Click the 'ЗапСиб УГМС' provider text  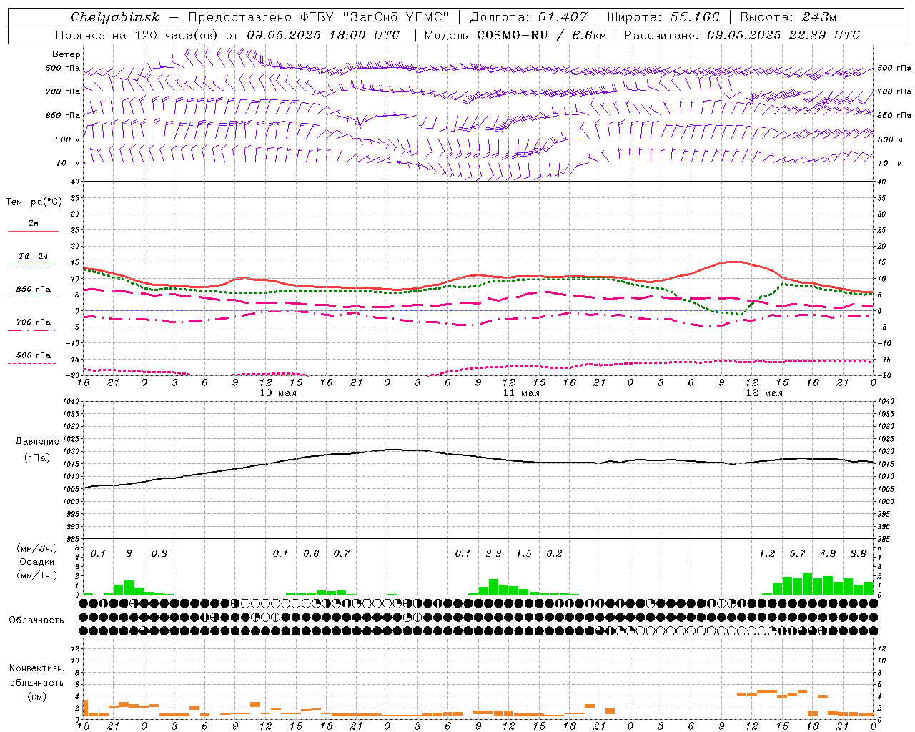[x=396, y=17]
